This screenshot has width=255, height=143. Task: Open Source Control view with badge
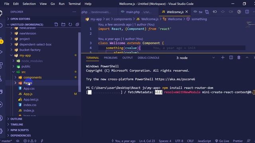tap(1, 41)
